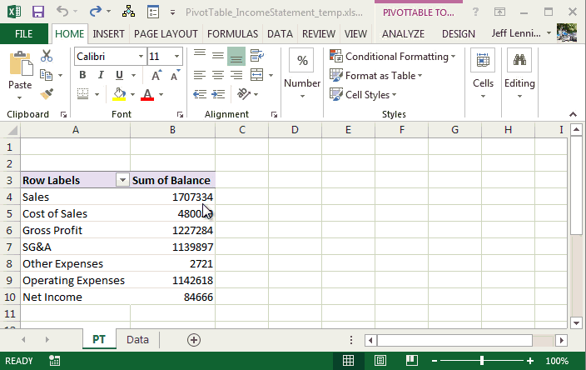
Task: Collapse the ribbon with the up arrow
Action: pos(573,114)
